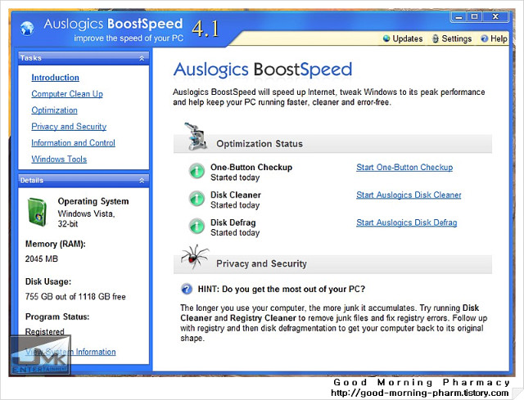
Task: Click the blue HINT question icon
Action: [187, 289]
